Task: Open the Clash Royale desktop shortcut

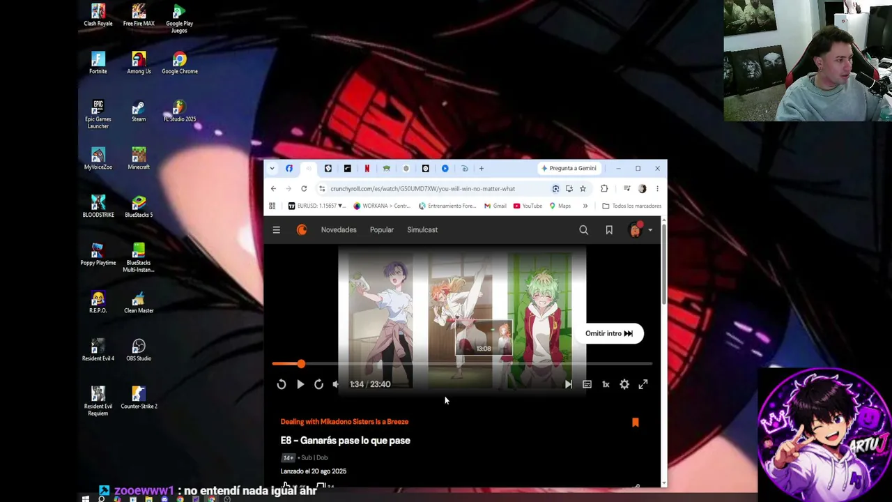Action: point(98,15)
